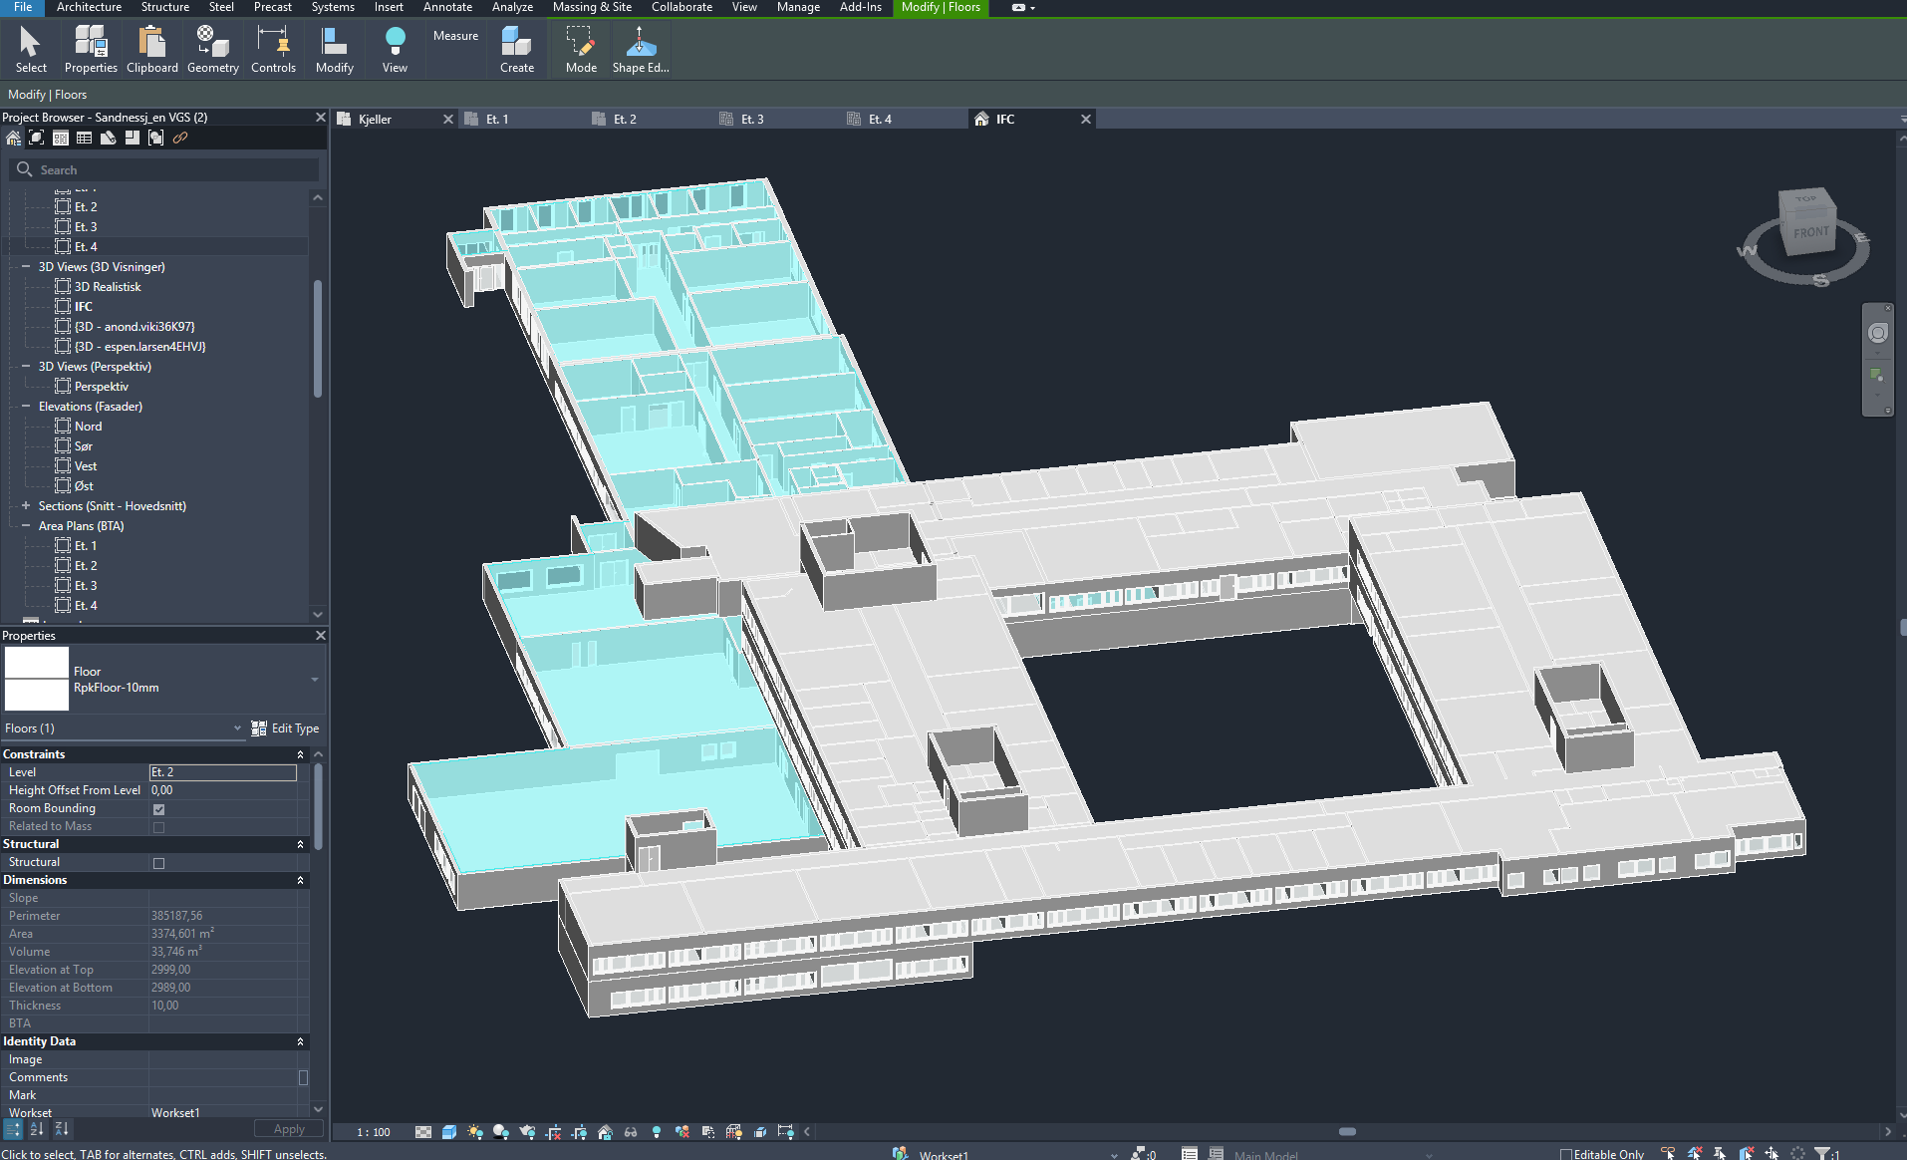
Task: Collapse Elevations (Fasader) node
Action: (26, 407)
